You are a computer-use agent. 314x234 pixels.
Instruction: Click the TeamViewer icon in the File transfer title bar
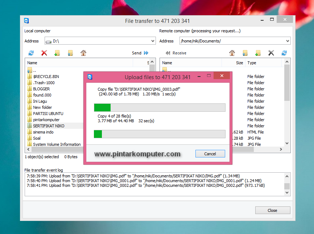[x=26, y=21]
